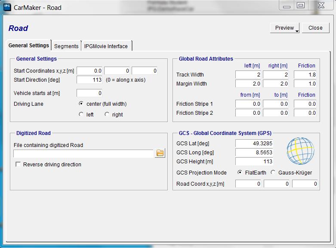The image size is (336, 248).
Task: Edit Start Coordinates z field
Action: (x=145, y=70)
